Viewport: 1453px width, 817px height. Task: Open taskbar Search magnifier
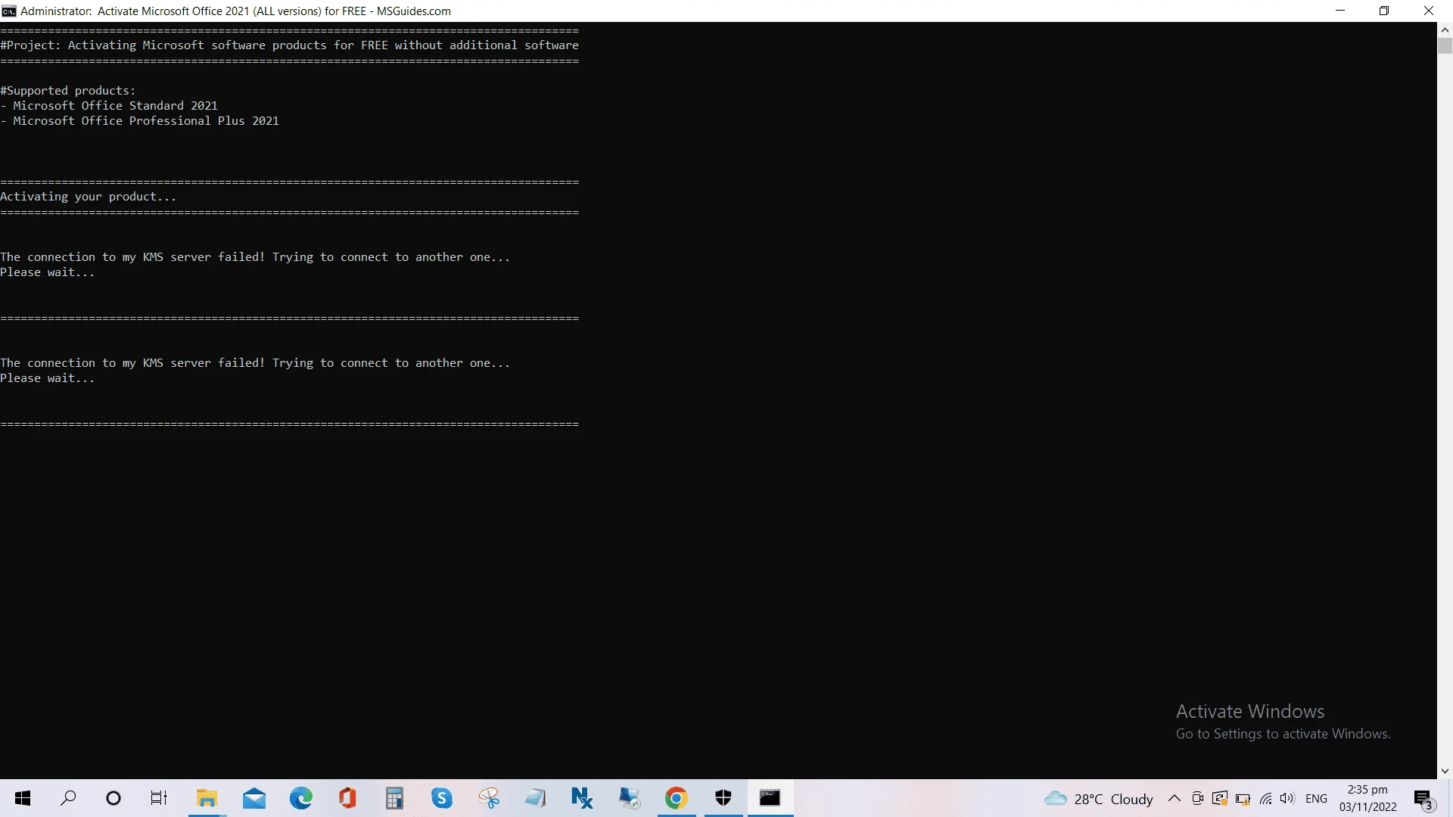pos(68,798)
